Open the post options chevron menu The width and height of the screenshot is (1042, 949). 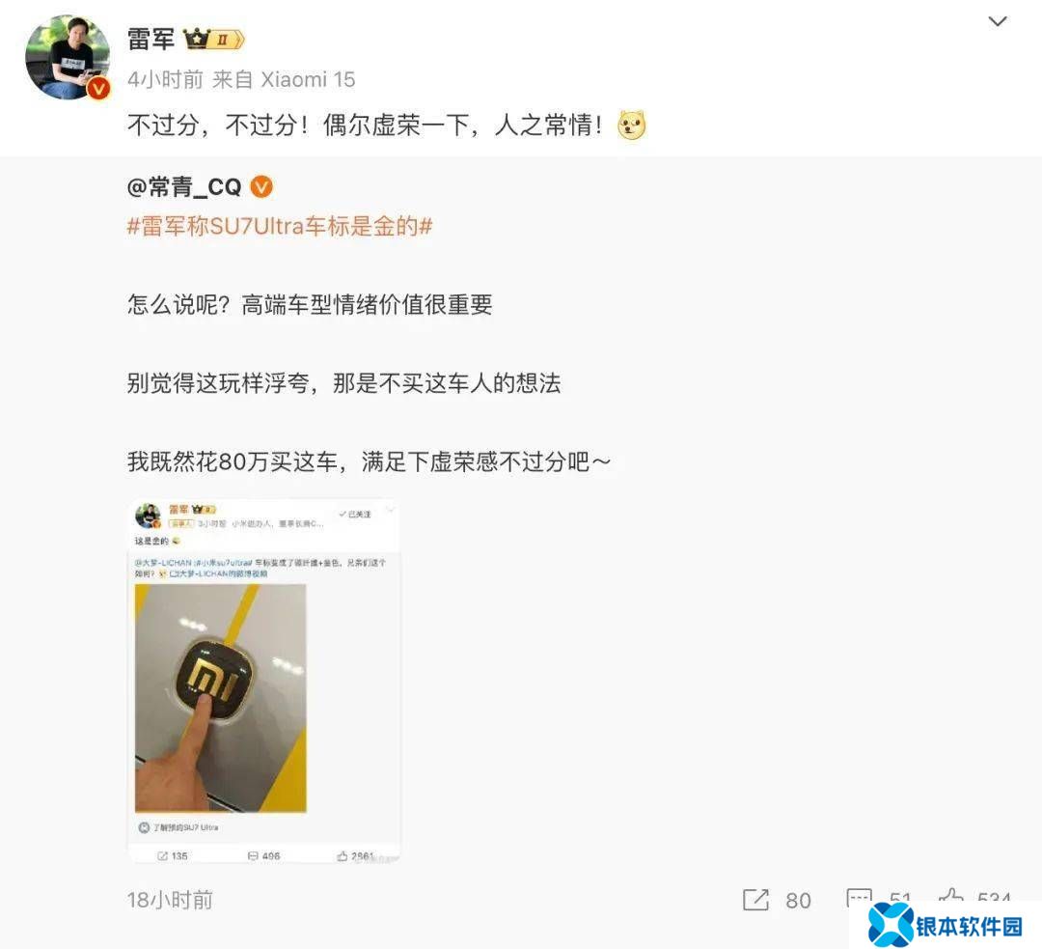pos(998,21)
